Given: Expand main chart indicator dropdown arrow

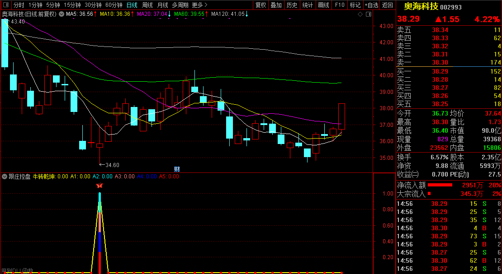Looking at the screenshot, I should [61, 14].
